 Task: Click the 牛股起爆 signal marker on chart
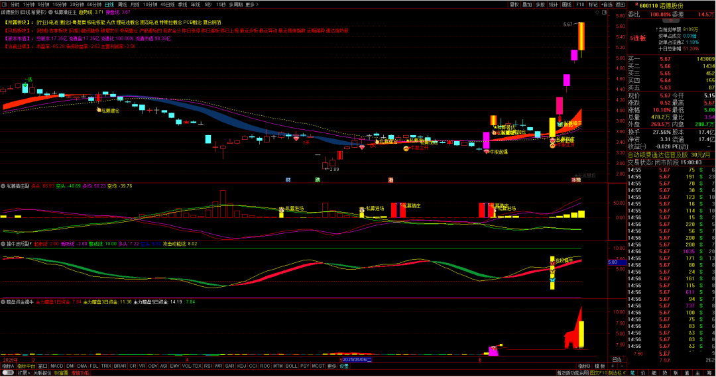point(496,152)
